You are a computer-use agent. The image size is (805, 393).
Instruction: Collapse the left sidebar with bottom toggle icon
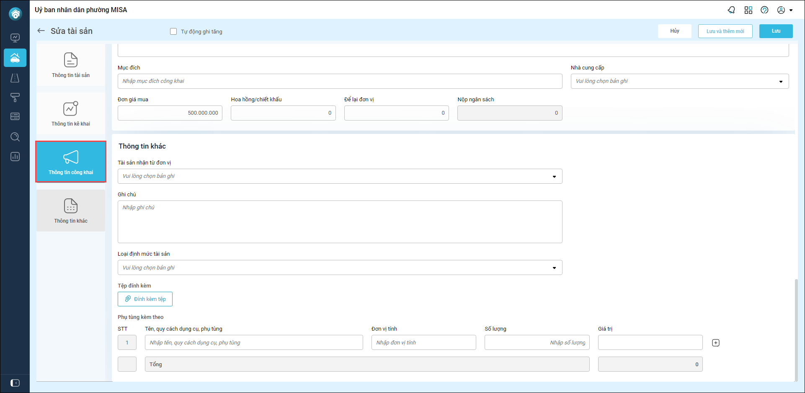point(15,383)
